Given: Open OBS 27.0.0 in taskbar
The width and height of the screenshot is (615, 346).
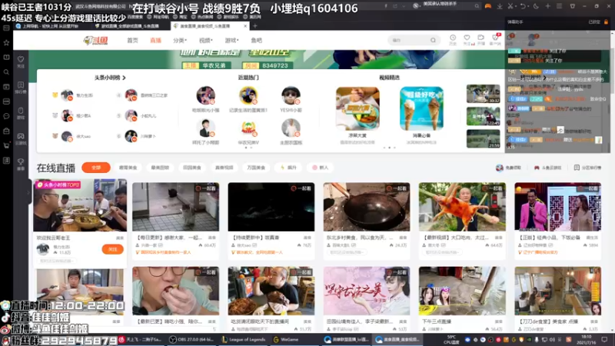Looking at the screenshot, I should coord(193,340).
